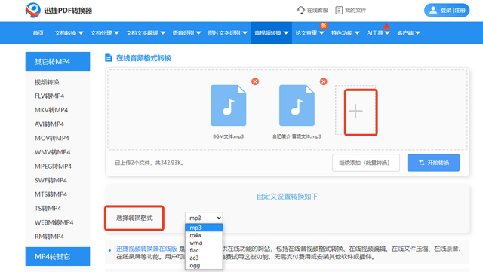Open MKV转MP4 in sidebar
Screen dimensions: 483x272
click(51, 110)
